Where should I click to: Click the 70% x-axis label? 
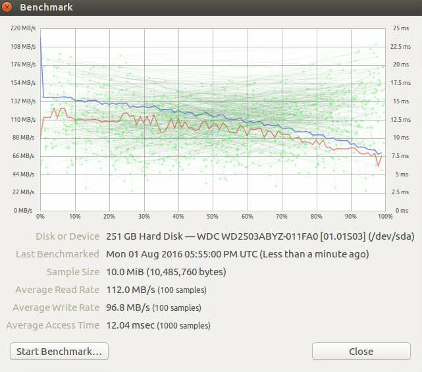(x=282, y=217)
